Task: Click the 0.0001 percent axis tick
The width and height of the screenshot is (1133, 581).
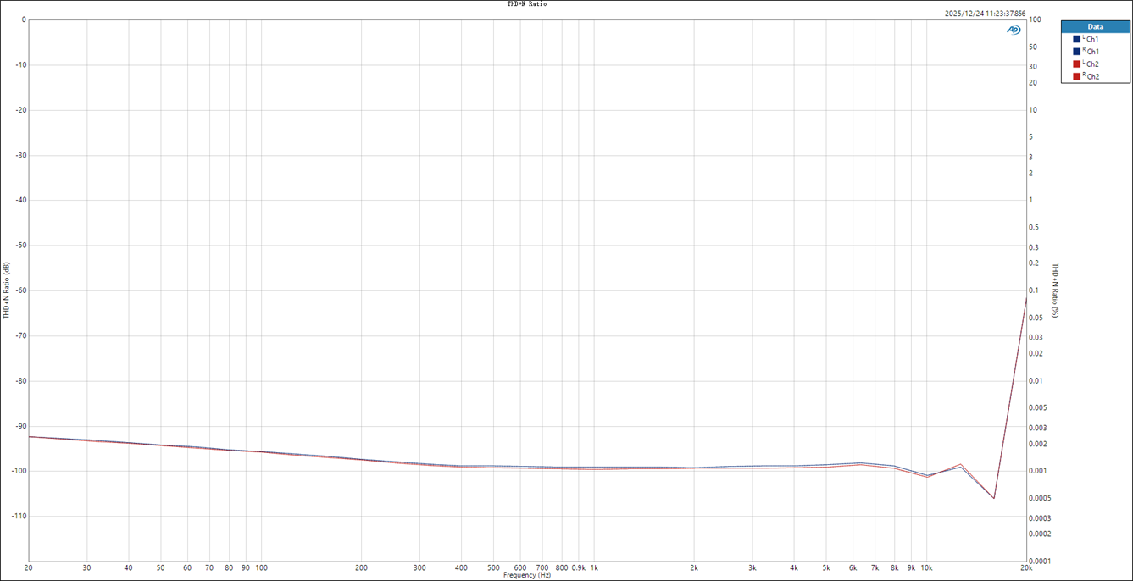Action: pos(1038,560)
